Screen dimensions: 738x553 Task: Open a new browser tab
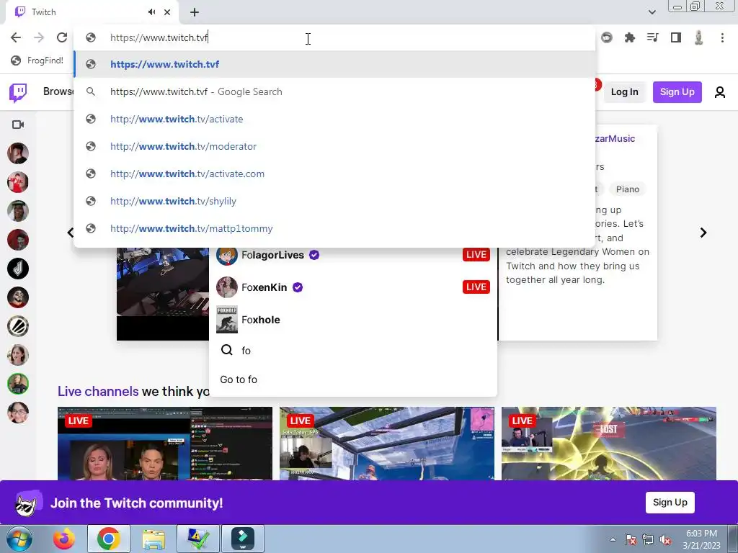(195, 12)
